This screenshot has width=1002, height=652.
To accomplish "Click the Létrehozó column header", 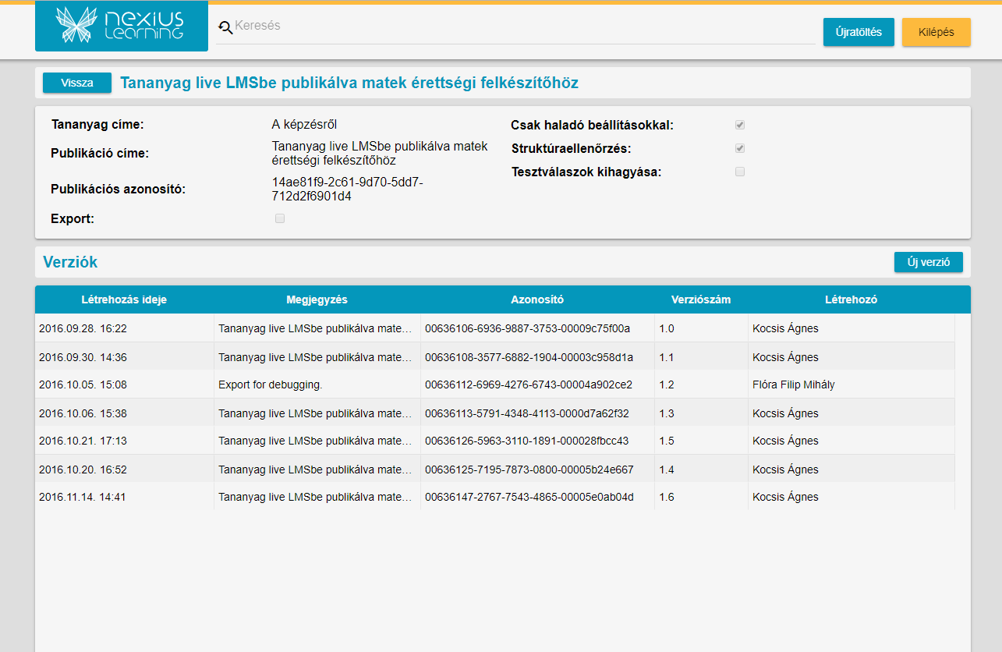I will point(852,299).
